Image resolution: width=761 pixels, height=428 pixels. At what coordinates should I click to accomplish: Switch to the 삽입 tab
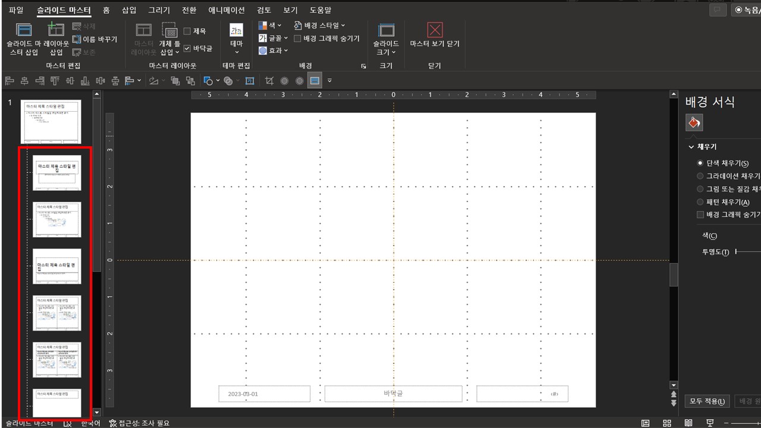click(x=129, y=10)
